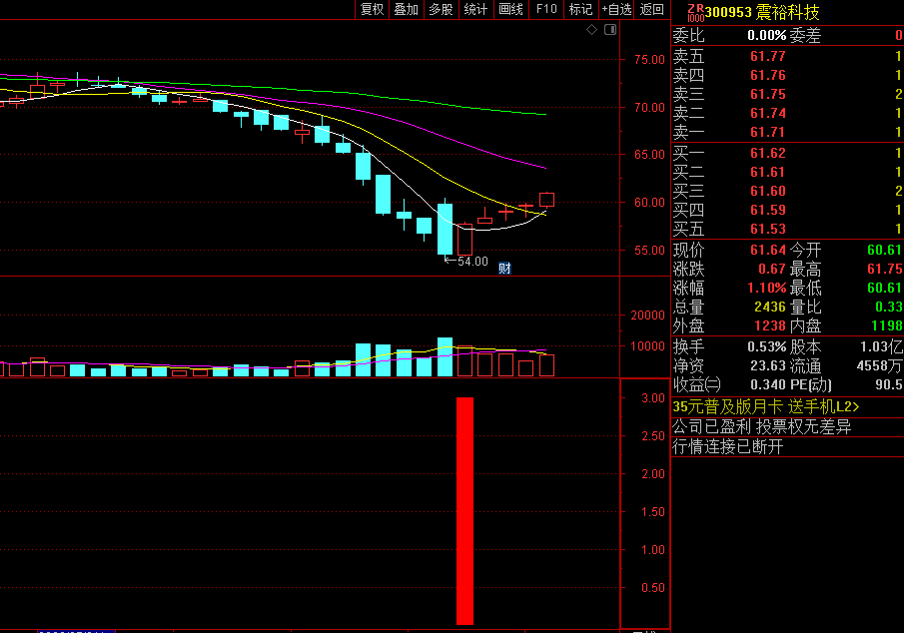Select the 买三 price 61.60
This screenshot has width=904, height=633.
pyautogui.click(x=767, y=191)
